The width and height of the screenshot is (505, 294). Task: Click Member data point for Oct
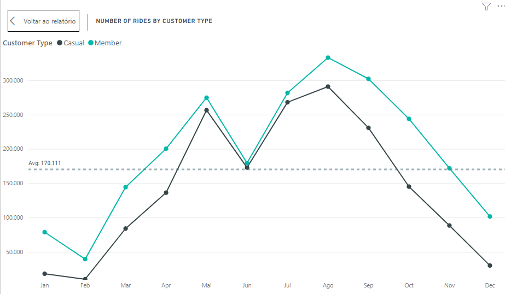(x=409, y=119)
